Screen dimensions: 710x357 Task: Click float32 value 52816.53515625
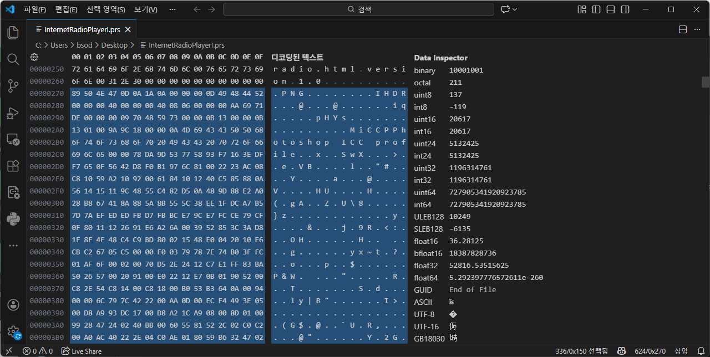(479, 266)
